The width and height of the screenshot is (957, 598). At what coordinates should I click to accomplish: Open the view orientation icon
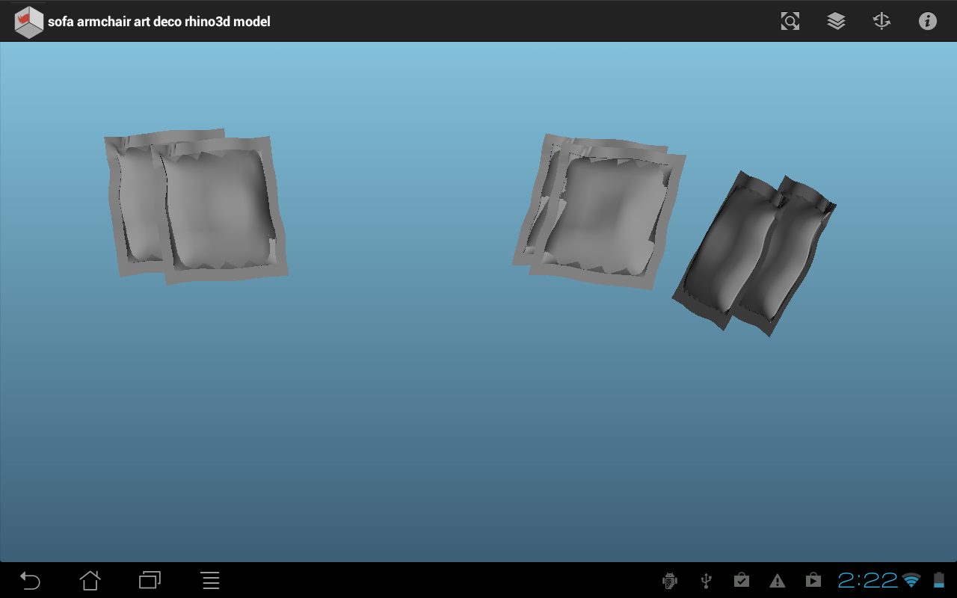(x=881, y=21)
